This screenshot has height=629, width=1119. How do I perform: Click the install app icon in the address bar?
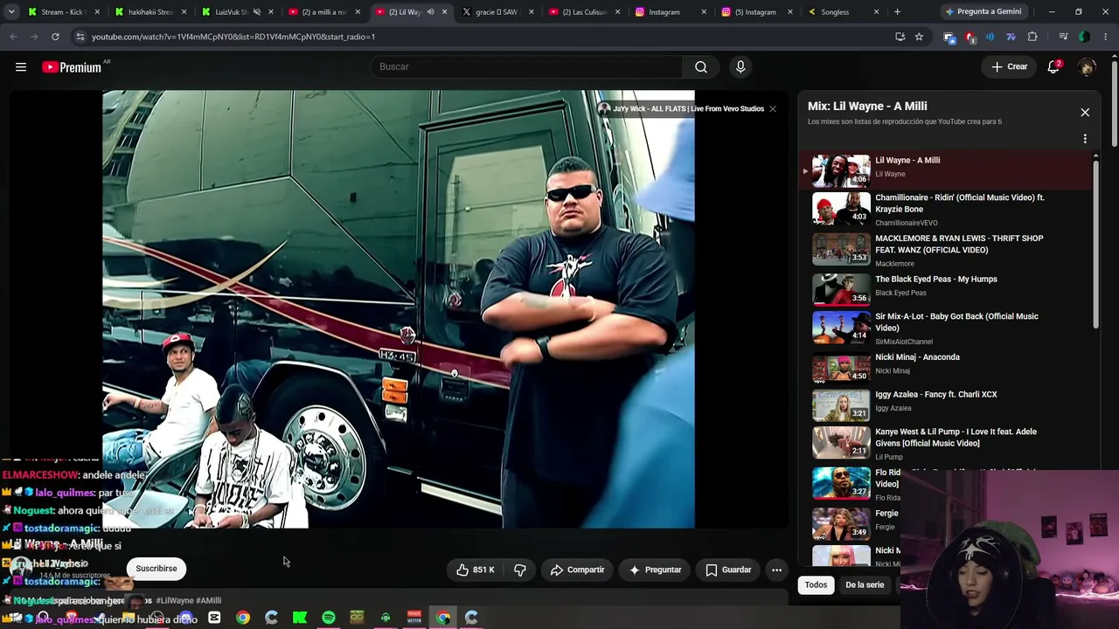coord(900,37)
